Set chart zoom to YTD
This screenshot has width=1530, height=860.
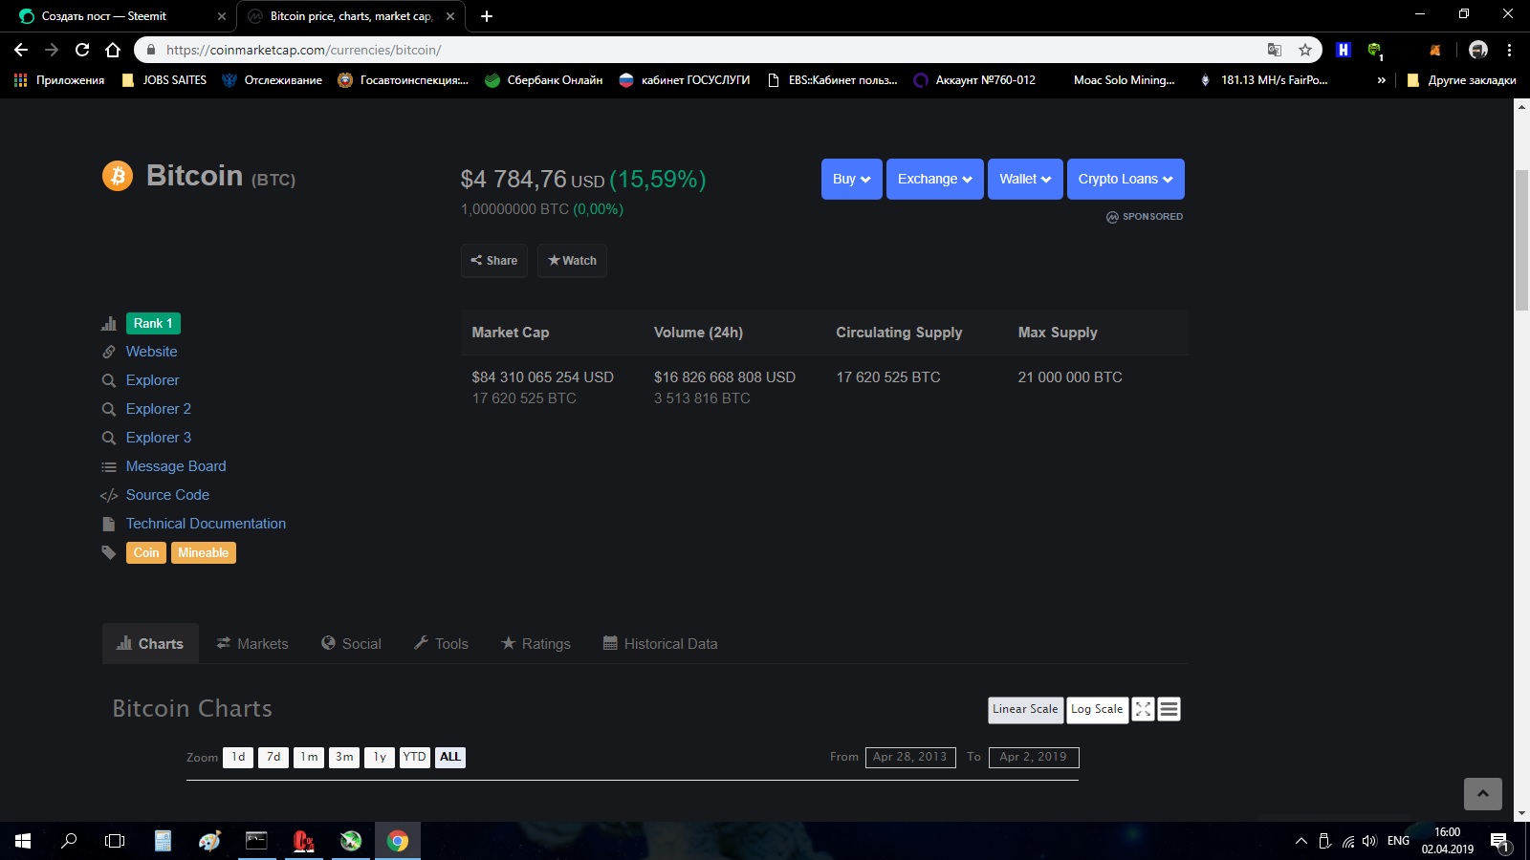[x=415, y=758]
